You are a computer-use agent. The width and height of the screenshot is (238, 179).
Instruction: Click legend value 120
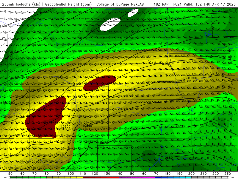pyautogui.click(x=95, y=174)
